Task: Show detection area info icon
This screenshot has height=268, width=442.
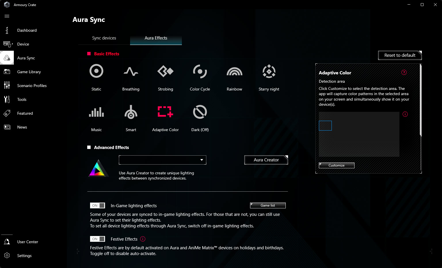Action: 405,114
